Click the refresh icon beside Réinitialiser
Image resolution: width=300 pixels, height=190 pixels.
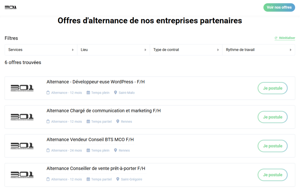coord(276,38)
